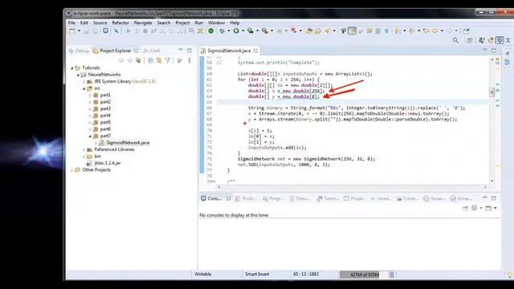This screenshot has width=514, height=289.
Task: Select the part3 package
Action: [x=105, y=109]
